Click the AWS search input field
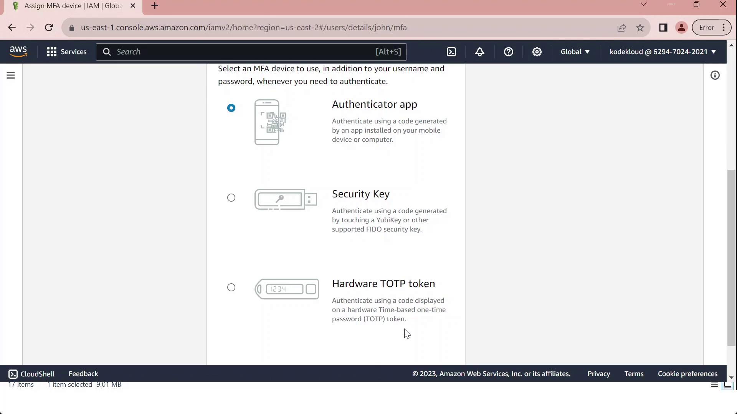Viewport: 737px width, 414px height. pyautogui.click(x=246, y=52)
